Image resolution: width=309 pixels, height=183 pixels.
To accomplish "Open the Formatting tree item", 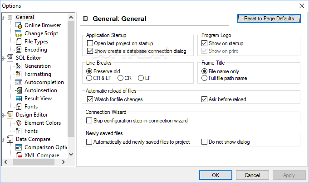I will pyautogui.click(x=38, y=74).
